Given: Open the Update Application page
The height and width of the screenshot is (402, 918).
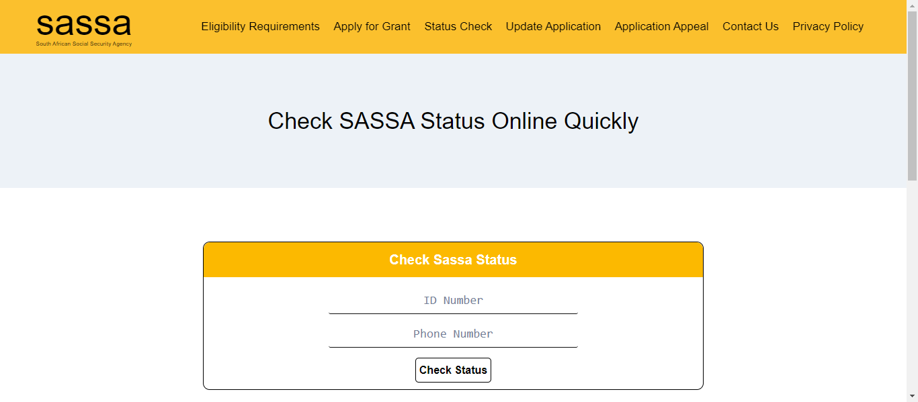Looking at the screenshot, I should click(x=553, y=26).
